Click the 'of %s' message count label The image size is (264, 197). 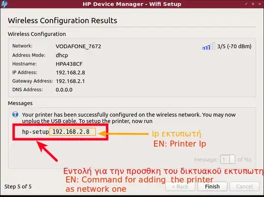coord(244,160)
